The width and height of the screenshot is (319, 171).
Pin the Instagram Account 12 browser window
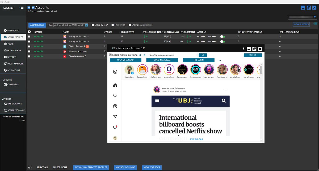[x=244, y=49]
